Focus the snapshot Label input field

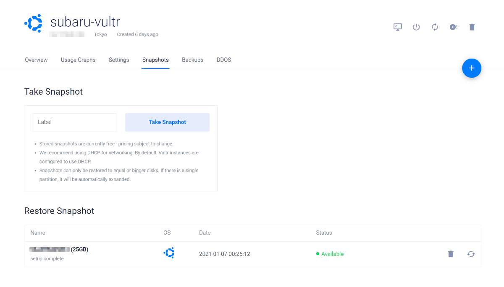tap(74, 122)
